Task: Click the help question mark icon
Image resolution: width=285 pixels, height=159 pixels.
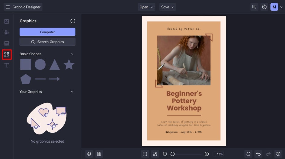Action: pyautogui.click(x=264, y=7)
